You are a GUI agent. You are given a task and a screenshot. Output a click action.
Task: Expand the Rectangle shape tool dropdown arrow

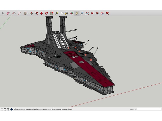(28, 13)
